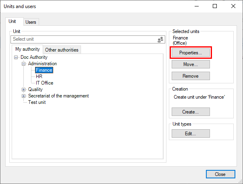Maximize the Units and users window

tap(215, 6)
